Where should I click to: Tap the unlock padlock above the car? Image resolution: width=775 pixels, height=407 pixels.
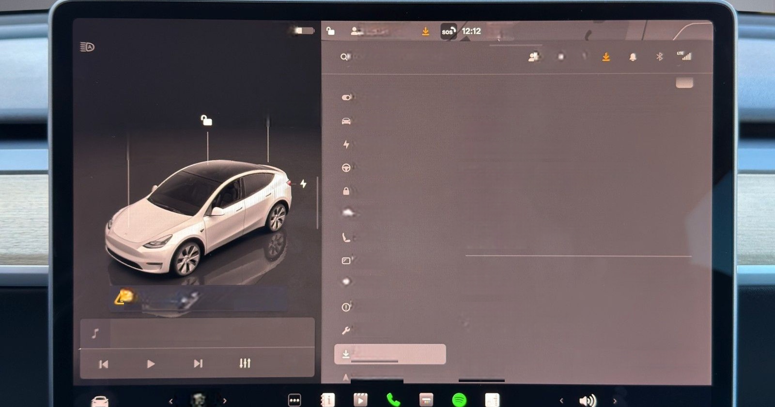click(206, 120)
